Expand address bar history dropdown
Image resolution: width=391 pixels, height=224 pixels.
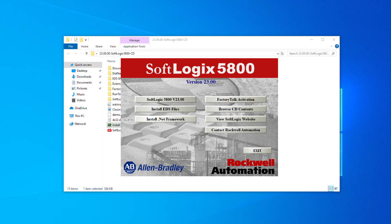coord(278,54)
